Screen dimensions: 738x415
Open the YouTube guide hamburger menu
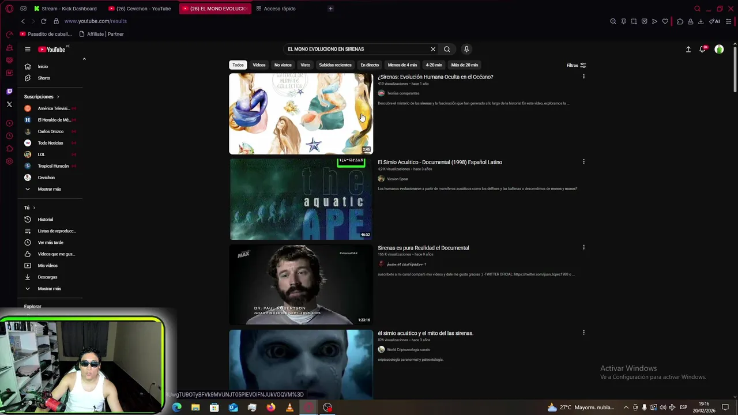point(27,49)
